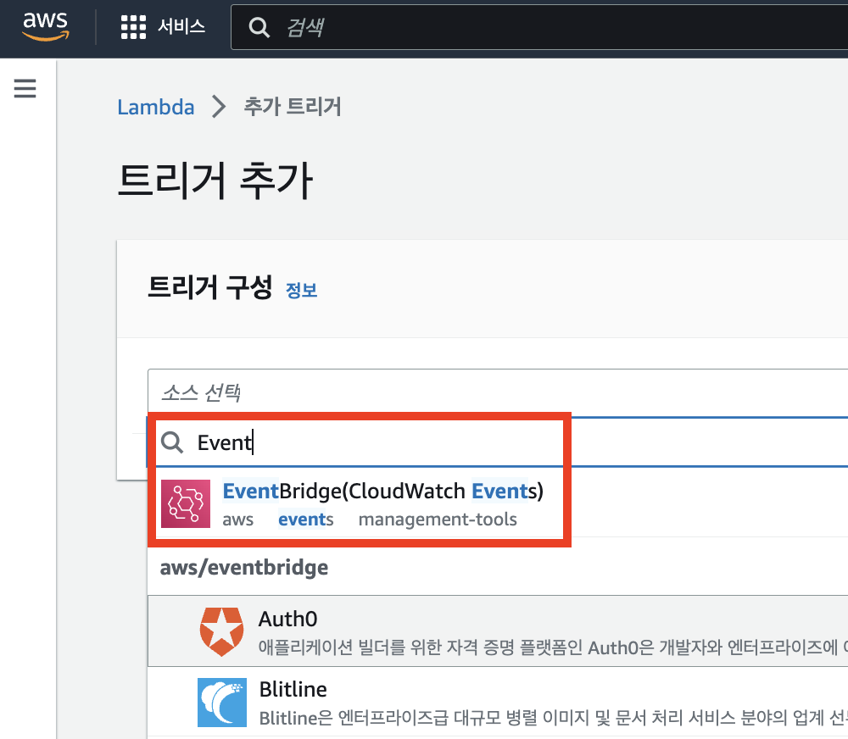Viewport: 848px width, 739px height.
Task: Click the aws/eventbridge group heading
Action: point(244,568)
